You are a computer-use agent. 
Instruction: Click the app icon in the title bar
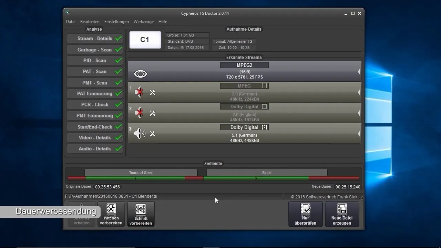click(68, 13)
